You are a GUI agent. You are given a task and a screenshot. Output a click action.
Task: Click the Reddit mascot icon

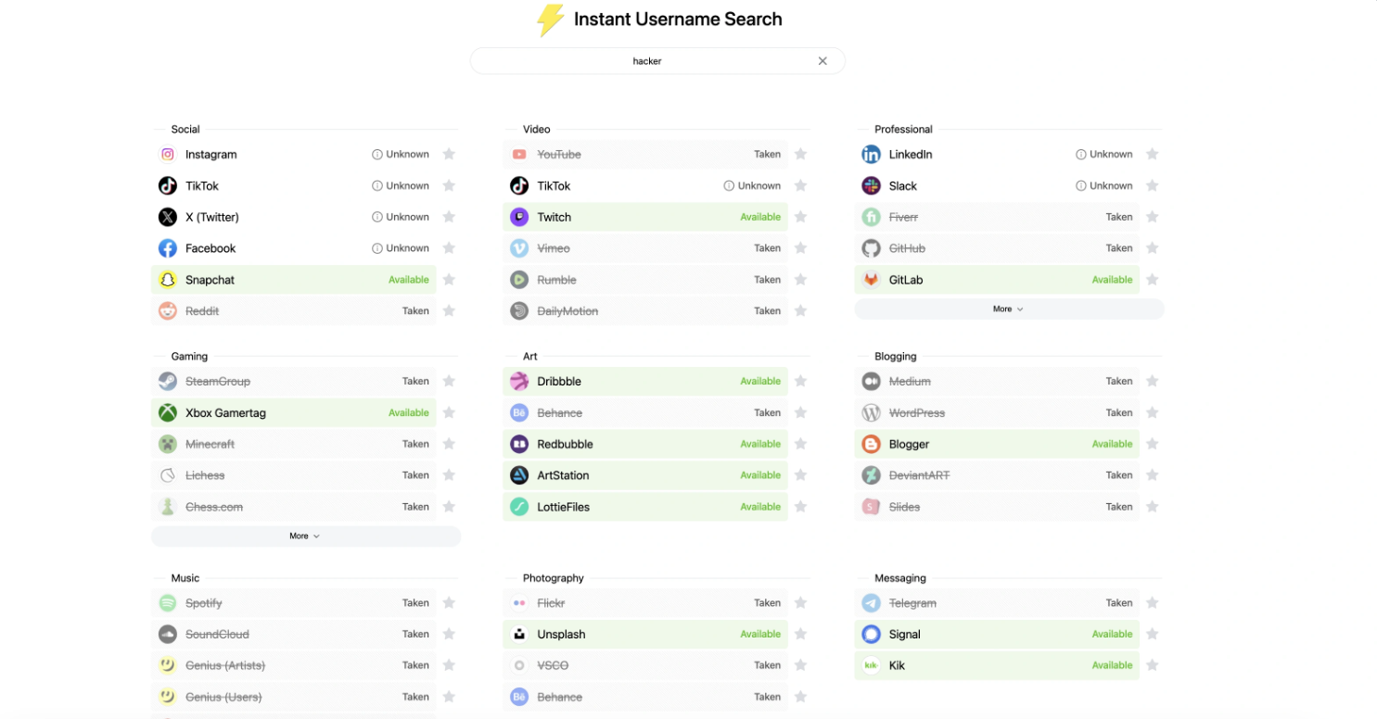168,311
